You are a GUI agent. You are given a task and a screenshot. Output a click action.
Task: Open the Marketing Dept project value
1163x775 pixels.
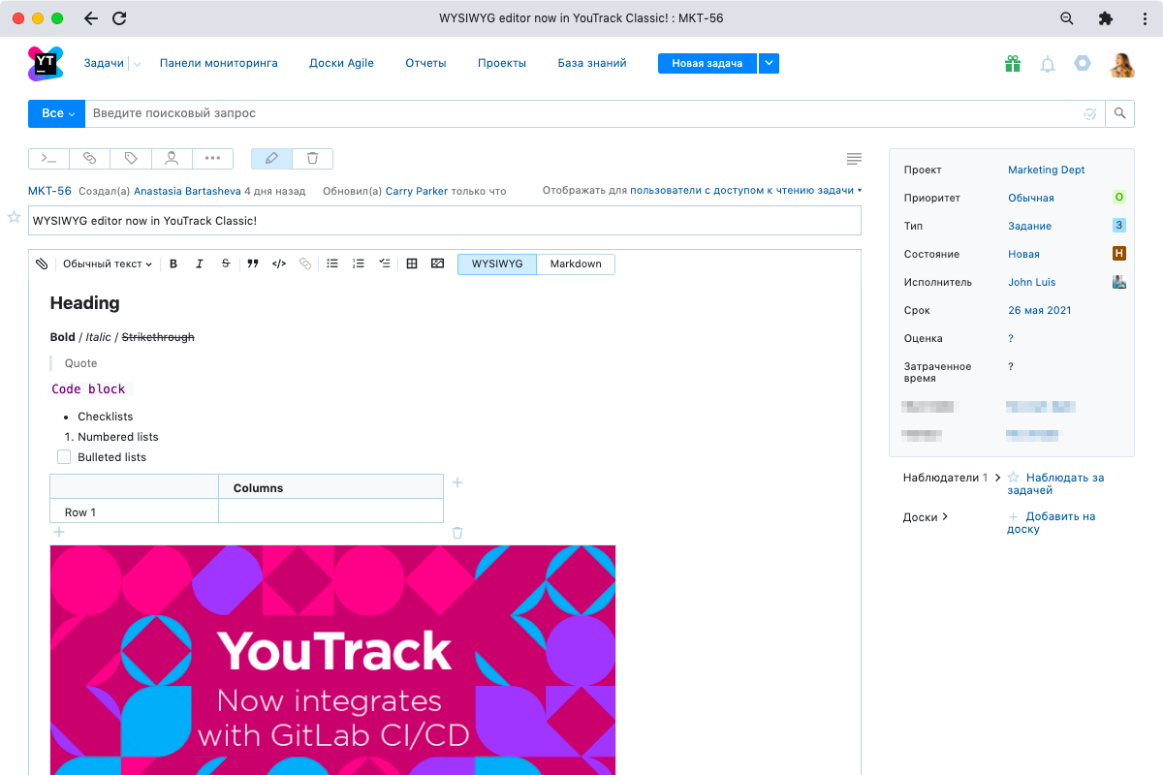click(1047, 170)
